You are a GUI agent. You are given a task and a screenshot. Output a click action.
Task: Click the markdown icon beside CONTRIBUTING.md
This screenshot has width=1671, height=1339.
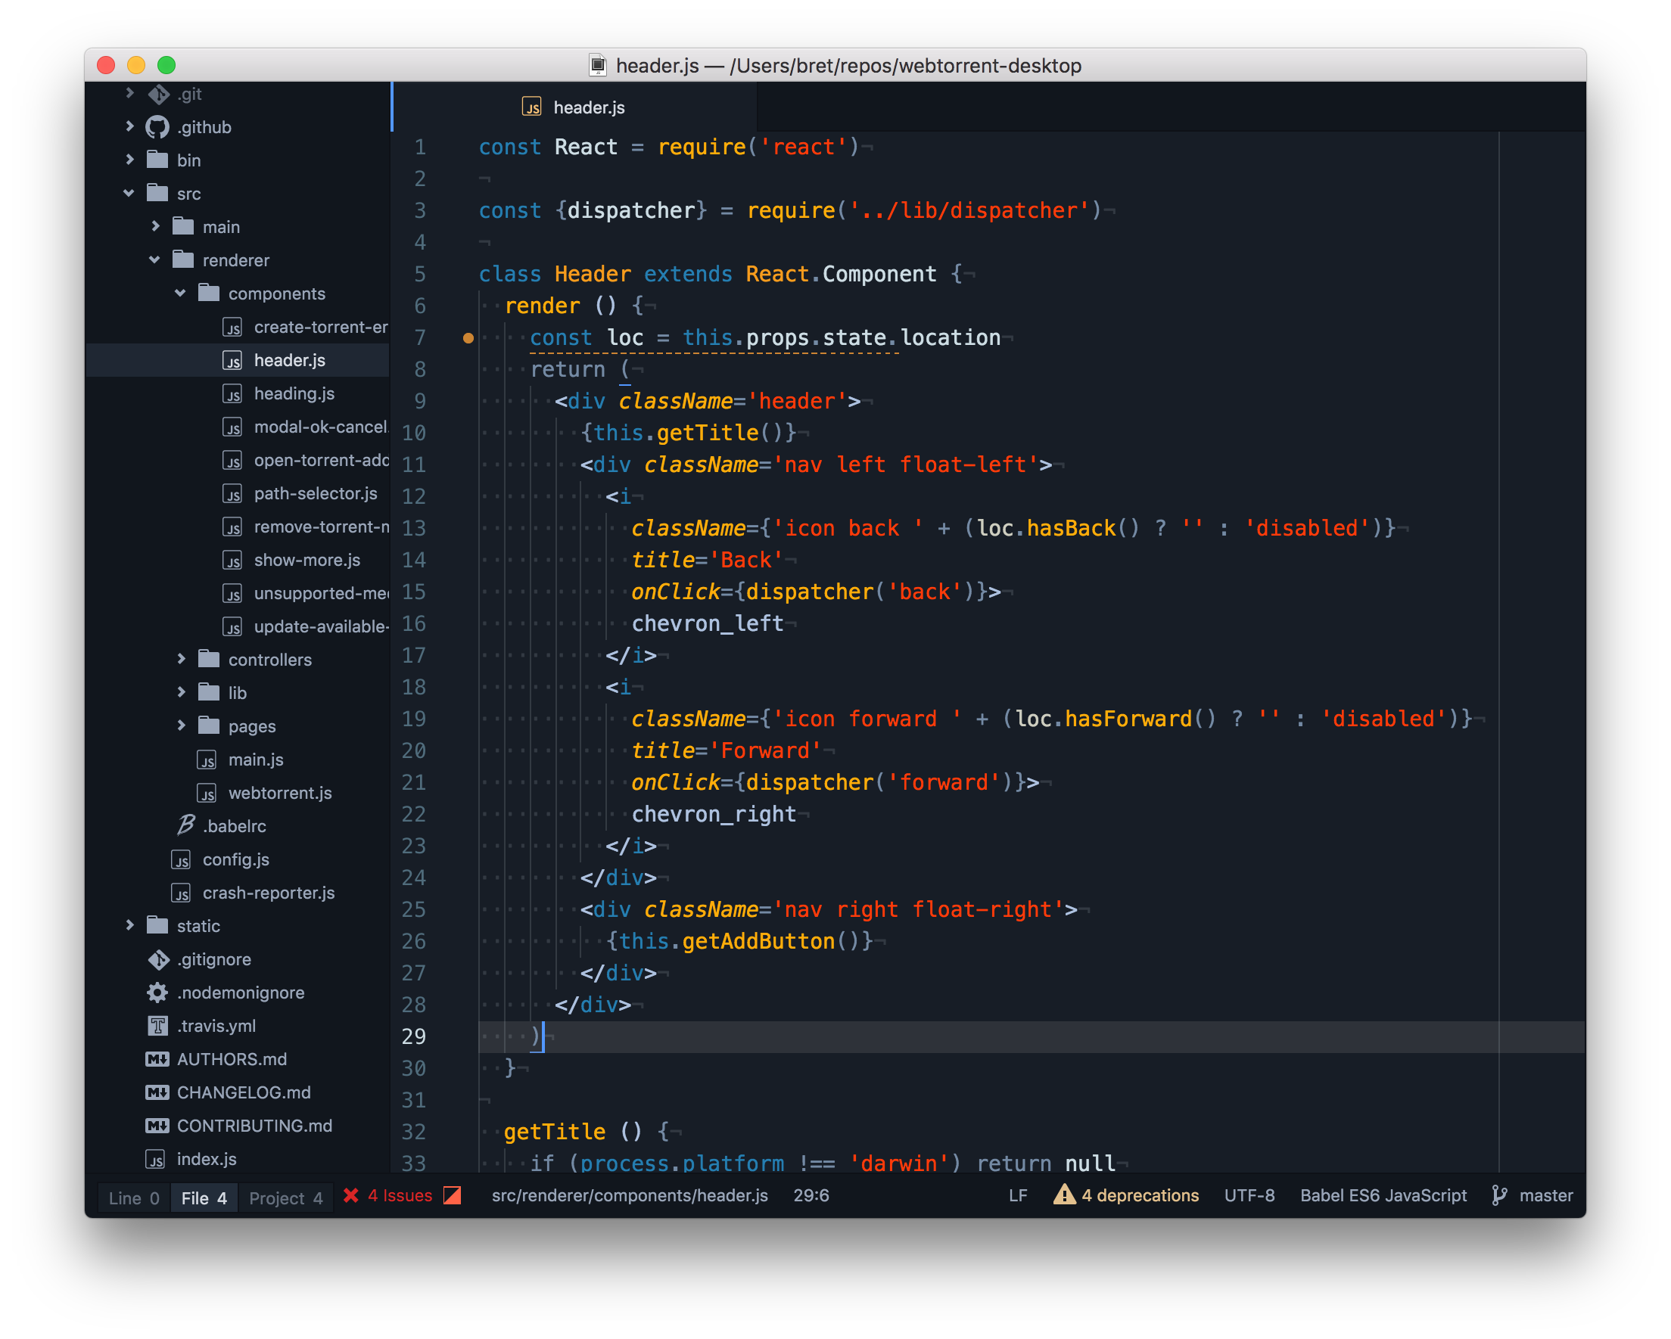157,1126
